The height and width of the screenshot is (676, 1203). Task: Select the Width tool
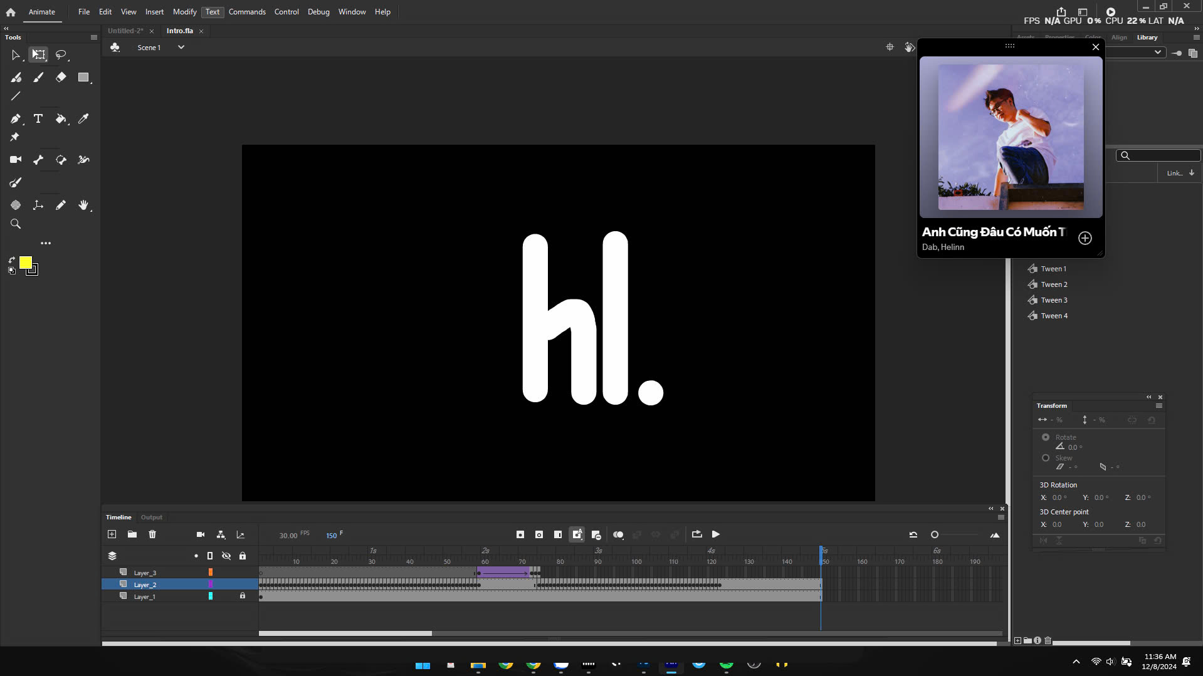tap(83, 160)
